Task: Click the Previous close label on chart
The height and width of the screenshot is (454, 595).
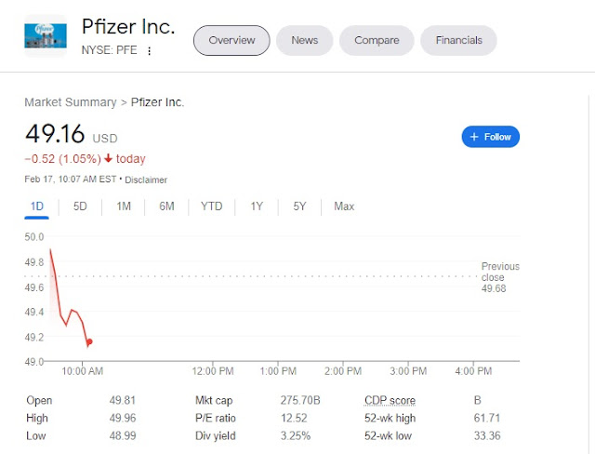Action: (x=500, y=272)
